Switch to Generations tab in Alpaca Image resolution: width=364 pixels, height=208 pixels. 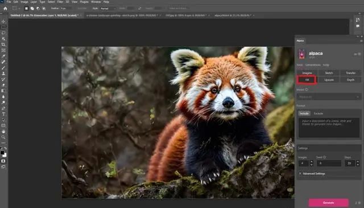(x=312, y=65)
